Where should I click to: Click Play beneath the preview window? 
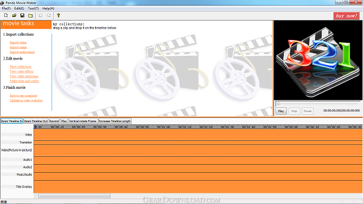pos(281,111)
